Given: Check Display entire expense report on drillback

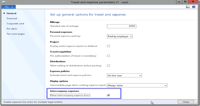Looking at the screenshot, I should [108, 46].
